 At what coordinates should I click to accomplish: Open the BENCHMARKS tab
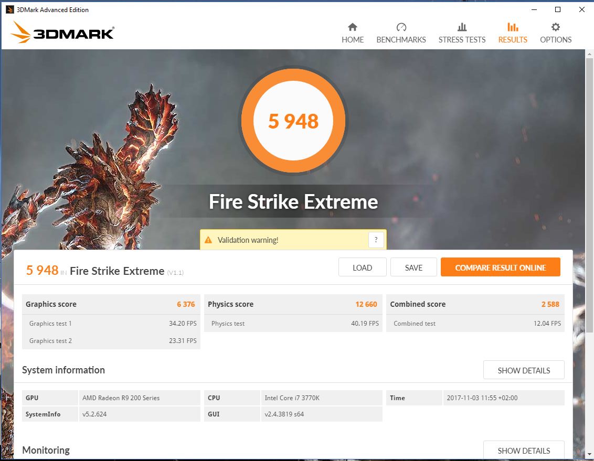point(401,40)
